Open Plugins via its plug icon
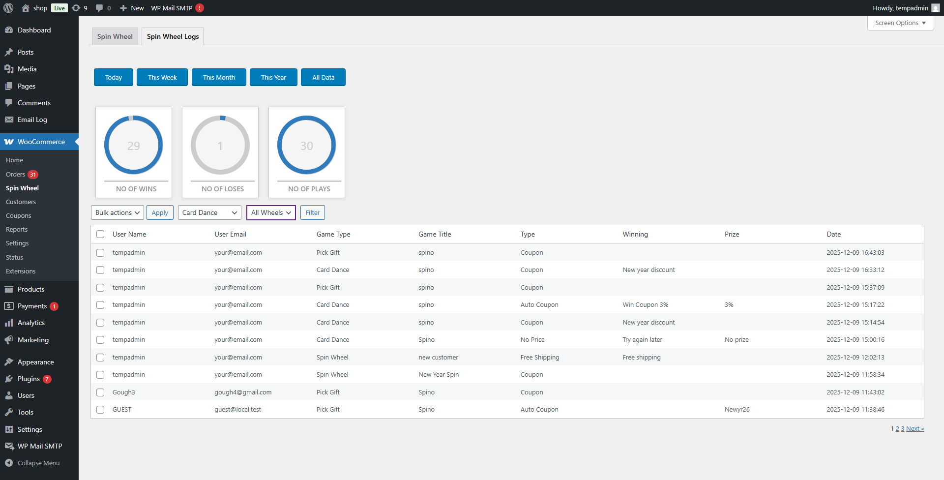Viewport: 944px width, 480px height. pyautogui.click(x=9, y=379)
